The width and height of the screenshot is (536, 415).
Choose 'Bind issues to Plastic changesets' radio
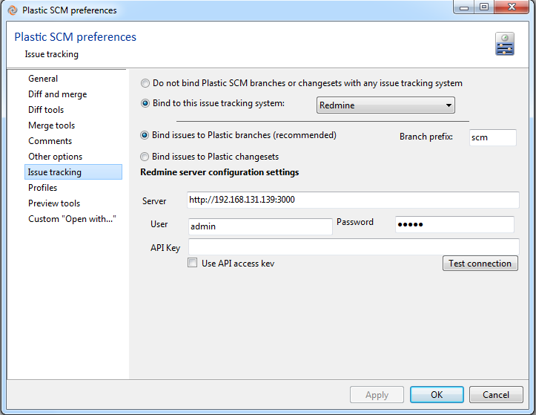click(x=145, y=157)
